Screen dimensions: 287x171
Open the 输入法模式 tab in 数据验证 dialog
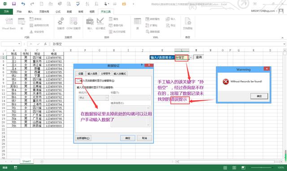tap(120, 73)
